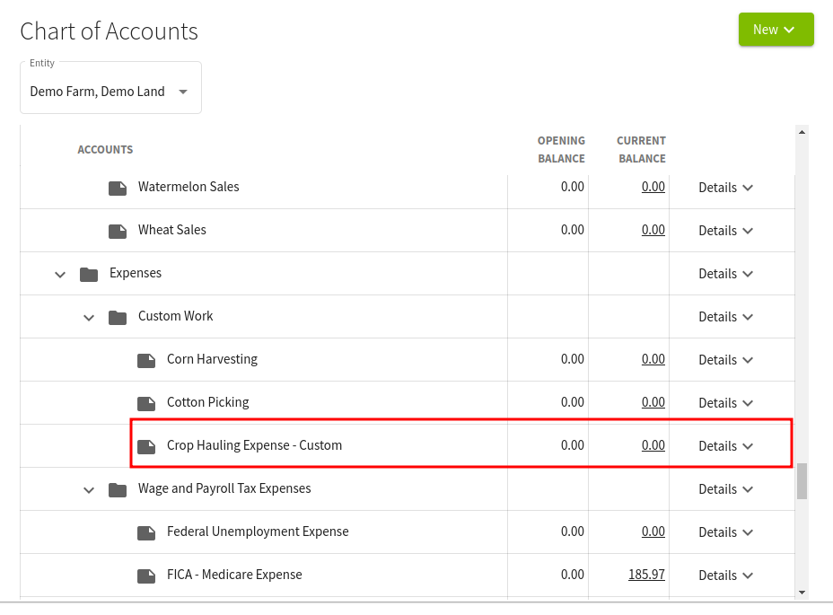Click the account icon beside Wheat Sales

click(x=118, y=230)
